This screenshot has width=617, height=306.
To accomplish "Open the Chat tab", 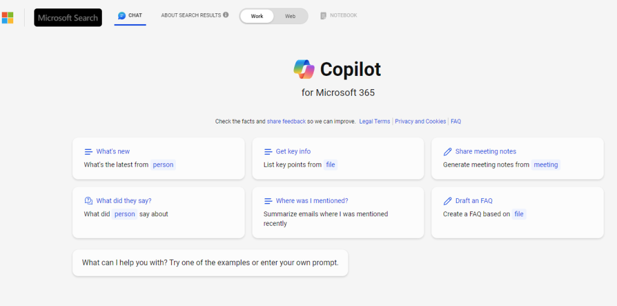I will click(130, 16).
